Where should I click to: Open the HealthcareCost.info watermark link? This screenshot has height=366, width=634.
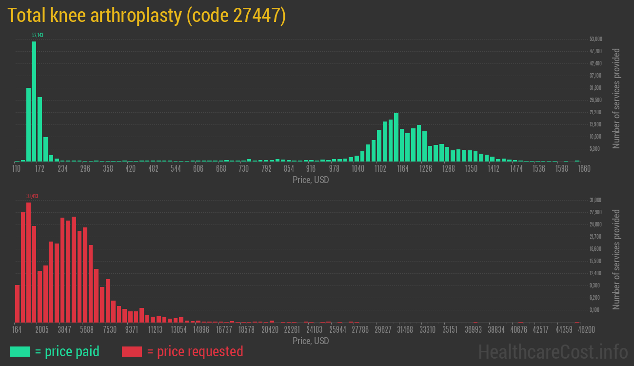[x=553, y=351]
